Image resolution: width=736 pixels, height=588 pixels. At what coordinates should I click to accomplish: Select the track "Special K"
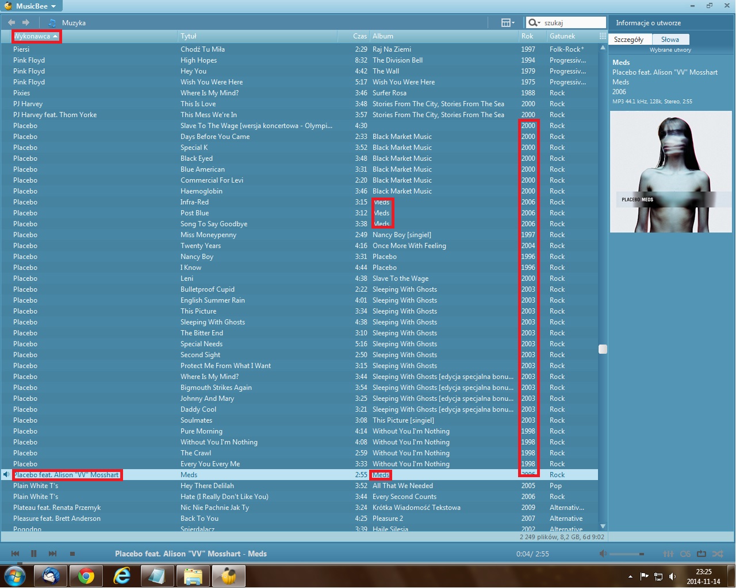pyautogui.click(x=194, y=148)
